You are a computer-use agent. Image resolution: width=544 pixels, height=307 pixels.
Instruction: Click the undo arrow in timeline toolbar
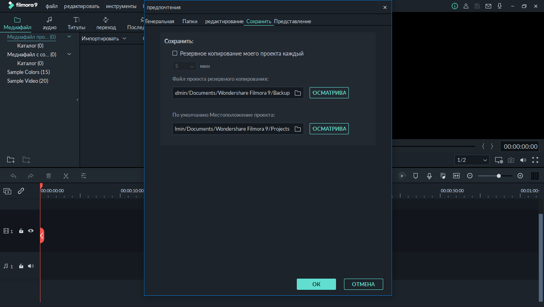(13, 176)
